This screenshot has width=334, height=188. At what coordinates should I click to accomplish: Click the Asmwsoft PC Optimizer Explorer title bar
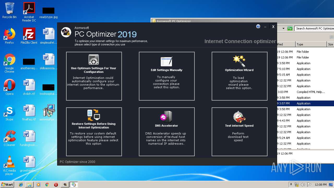coord(242,21)
